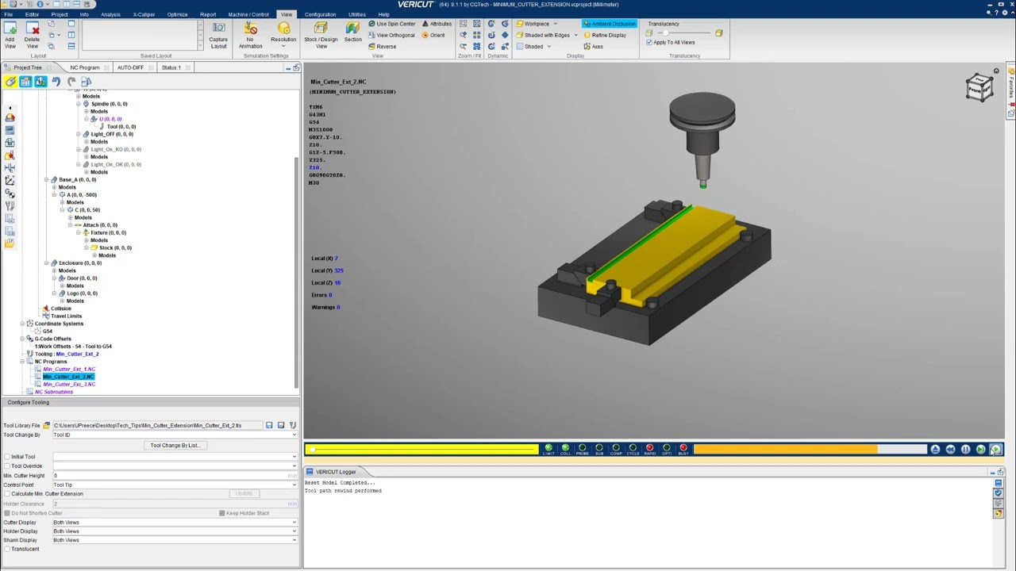Viewport: 1016px width, 571px height.
Task: Click the RAPID status light
Action: click(649, 450)
